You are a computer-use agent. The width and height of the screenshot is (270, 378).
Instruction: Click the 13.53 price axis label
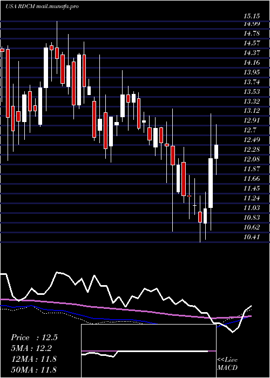[x=252, y=91]
